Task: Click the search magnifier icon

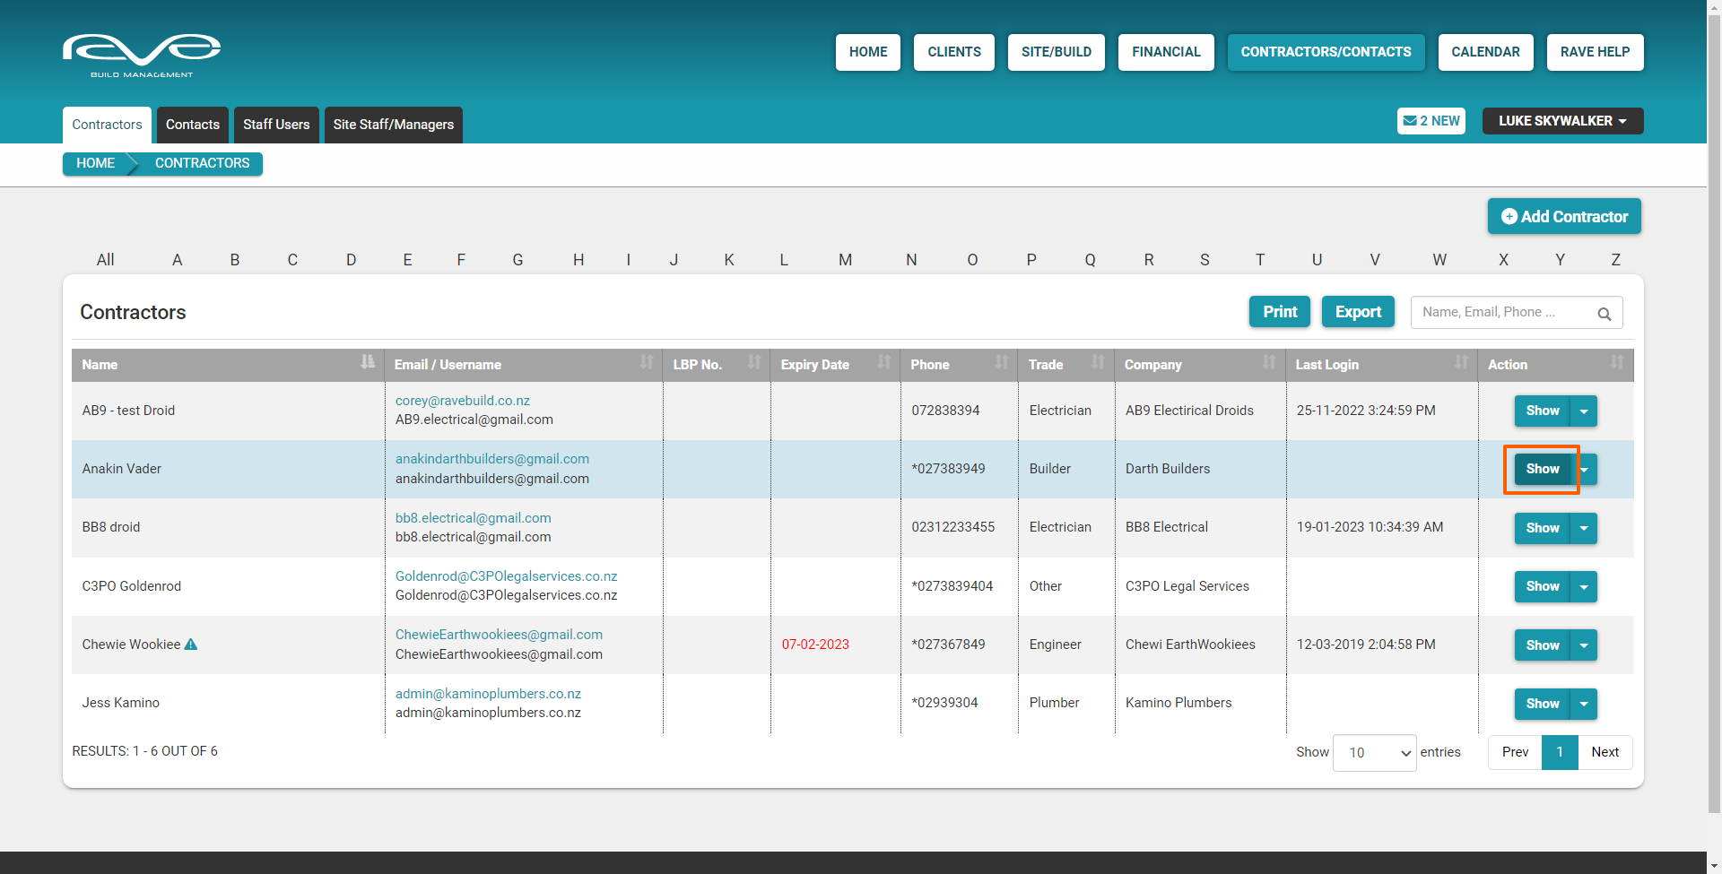Action: [x=1605, y=314]
